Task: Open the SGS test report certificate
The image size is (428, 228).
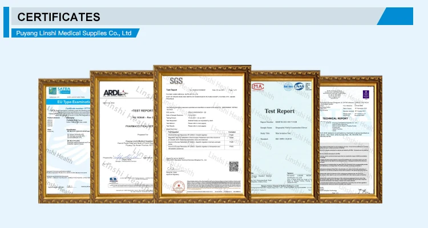Action: [202, 134]
